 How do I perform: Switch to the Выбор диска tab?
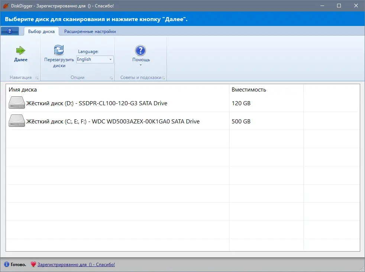click(41, 31)
